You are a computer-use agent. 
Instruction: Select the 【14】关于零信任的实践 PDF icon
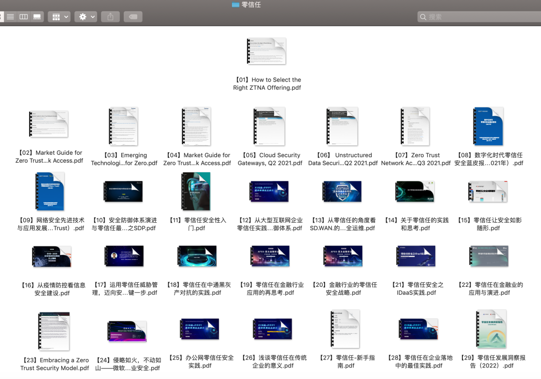point(415,192)
